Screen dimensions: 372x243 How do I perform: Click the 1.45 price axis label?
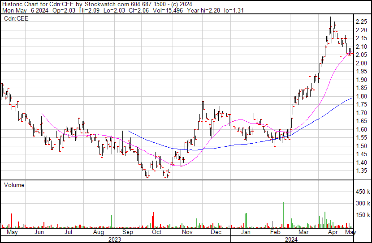(361, 154)
